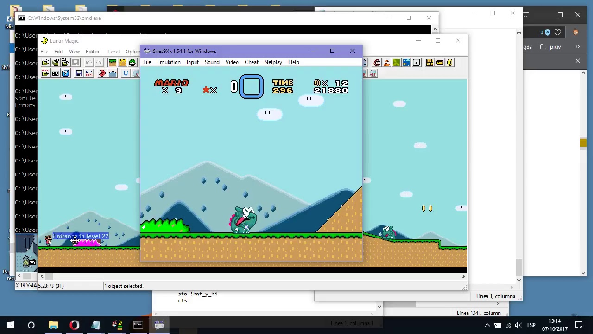The image size is (593, 334).
Task: Click the blue underwater fish toolbar icon
Action: tap(406, 63)
